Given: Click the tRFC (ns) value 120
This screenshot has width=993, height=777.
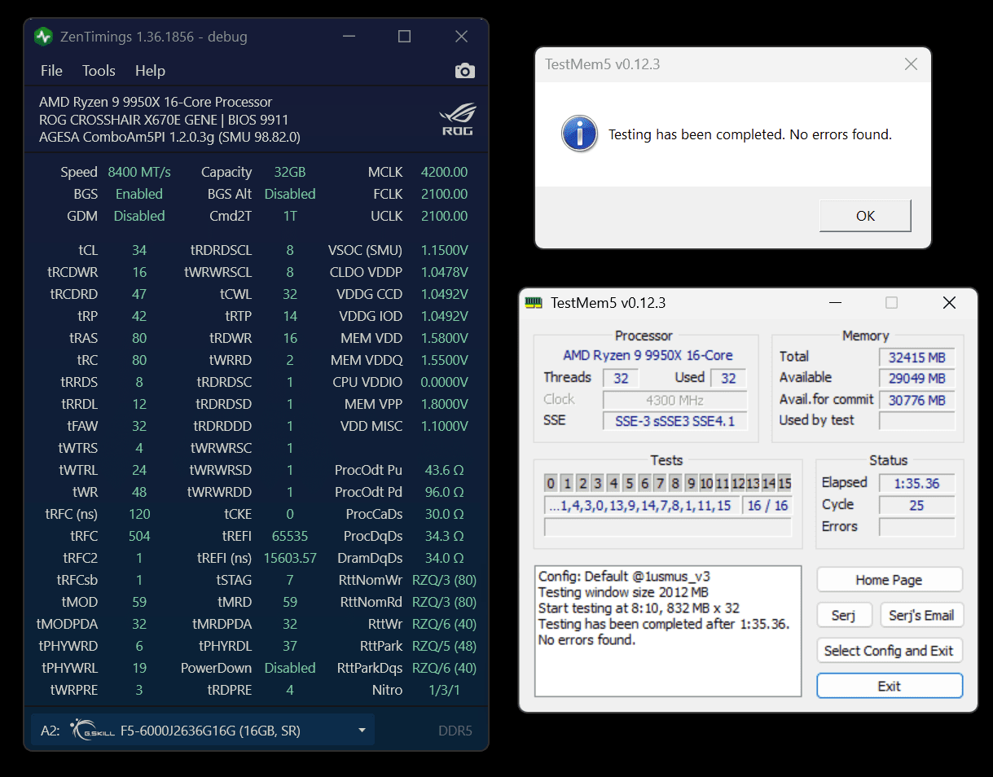Looking at the screenshot, I should 139,514.
